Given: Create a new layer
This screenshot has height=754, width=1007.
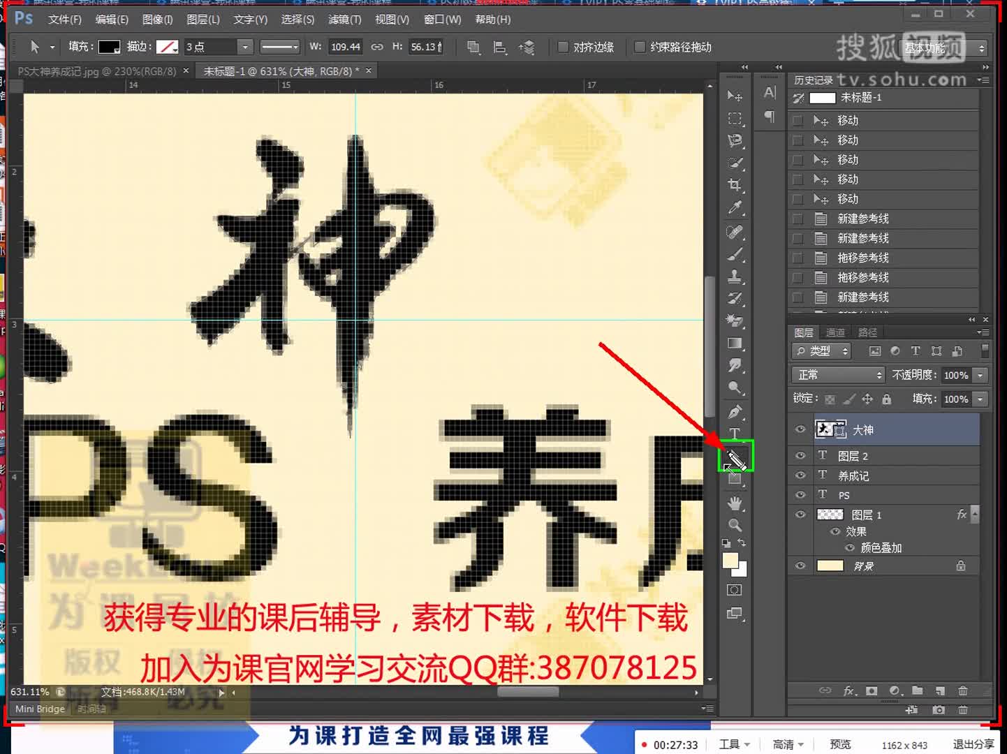Looking at the screenshot, I should click(x=940, y=690).
